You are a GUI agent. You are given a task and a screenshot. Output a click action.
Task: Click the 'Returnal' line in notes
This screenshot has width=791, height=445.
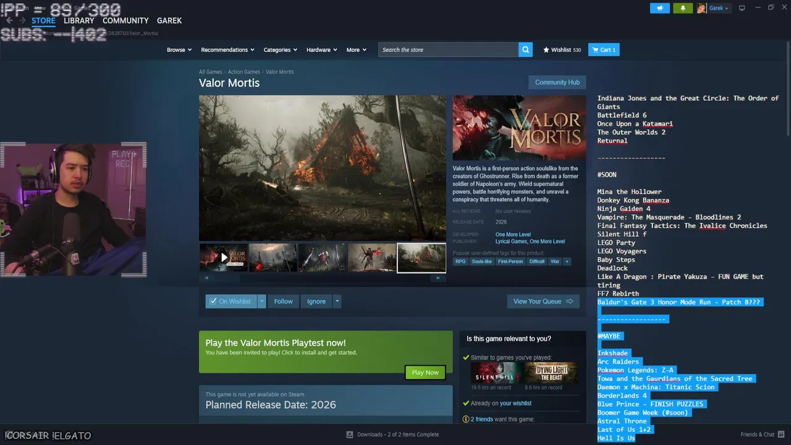(x=612, y=140)
